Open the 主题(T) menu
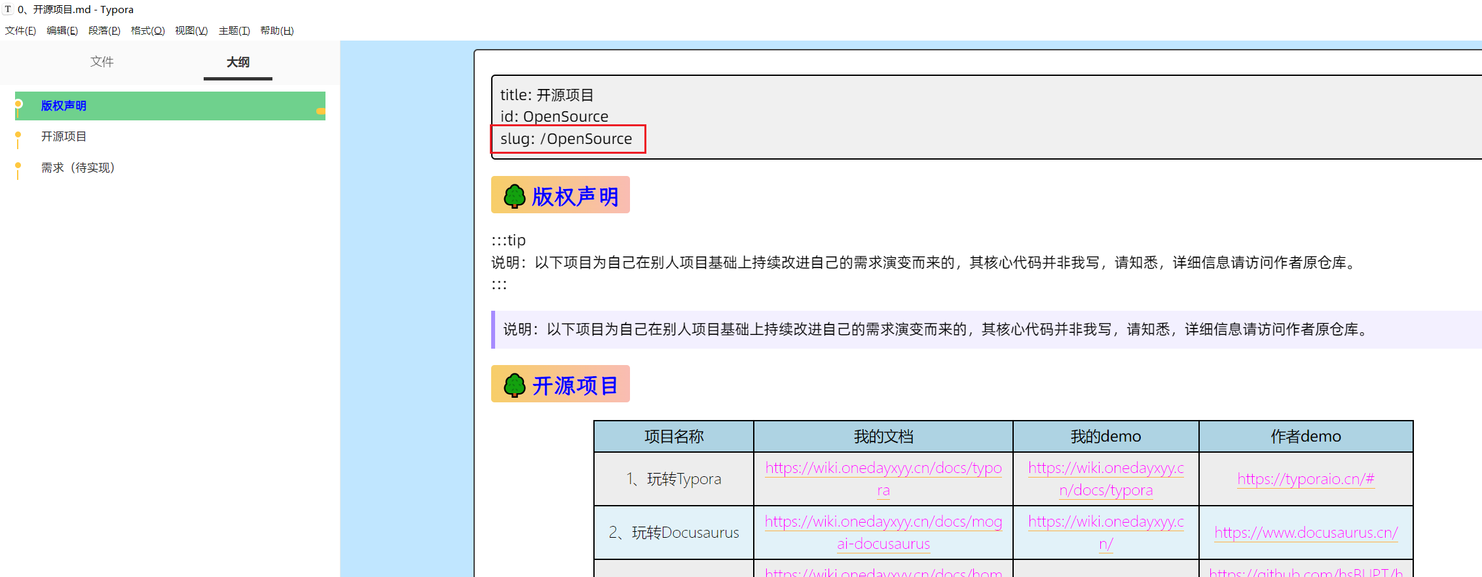Image resolution: width=1482 pixels, height=577 pixels. (234, 31)
